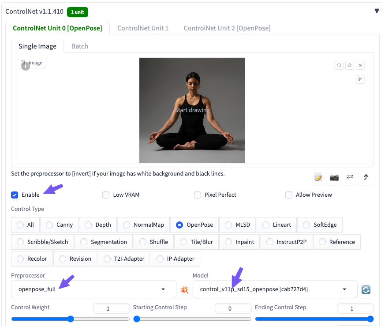The image size is (381, 326).
Task: Select the Canny control type
Action: [60, 225]
